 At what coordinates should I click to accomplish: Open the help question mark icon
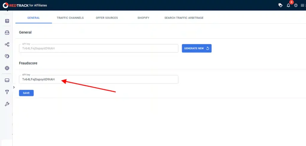point(296,5)
